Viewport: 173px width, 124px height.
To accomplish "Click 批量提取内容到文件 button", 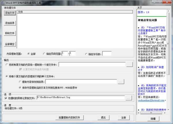I will click(x=69, y=118).
